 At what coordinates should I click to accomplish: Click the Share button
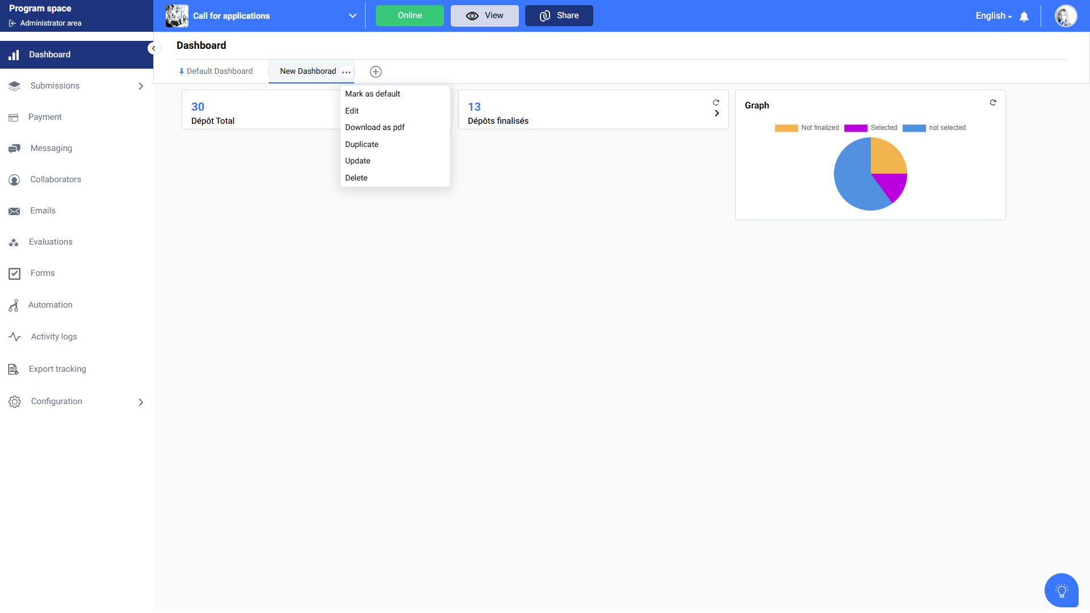[x=559, y=16]
